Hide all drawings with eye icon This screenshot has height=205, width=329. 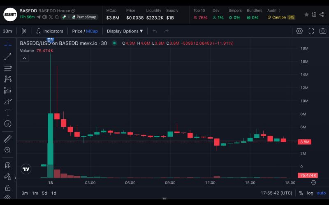(8, 197)
